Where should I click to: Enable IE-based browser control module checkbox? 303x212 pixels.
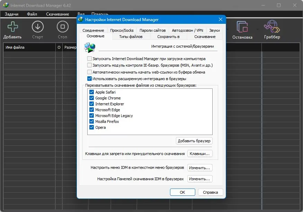[x=89, y=65]
